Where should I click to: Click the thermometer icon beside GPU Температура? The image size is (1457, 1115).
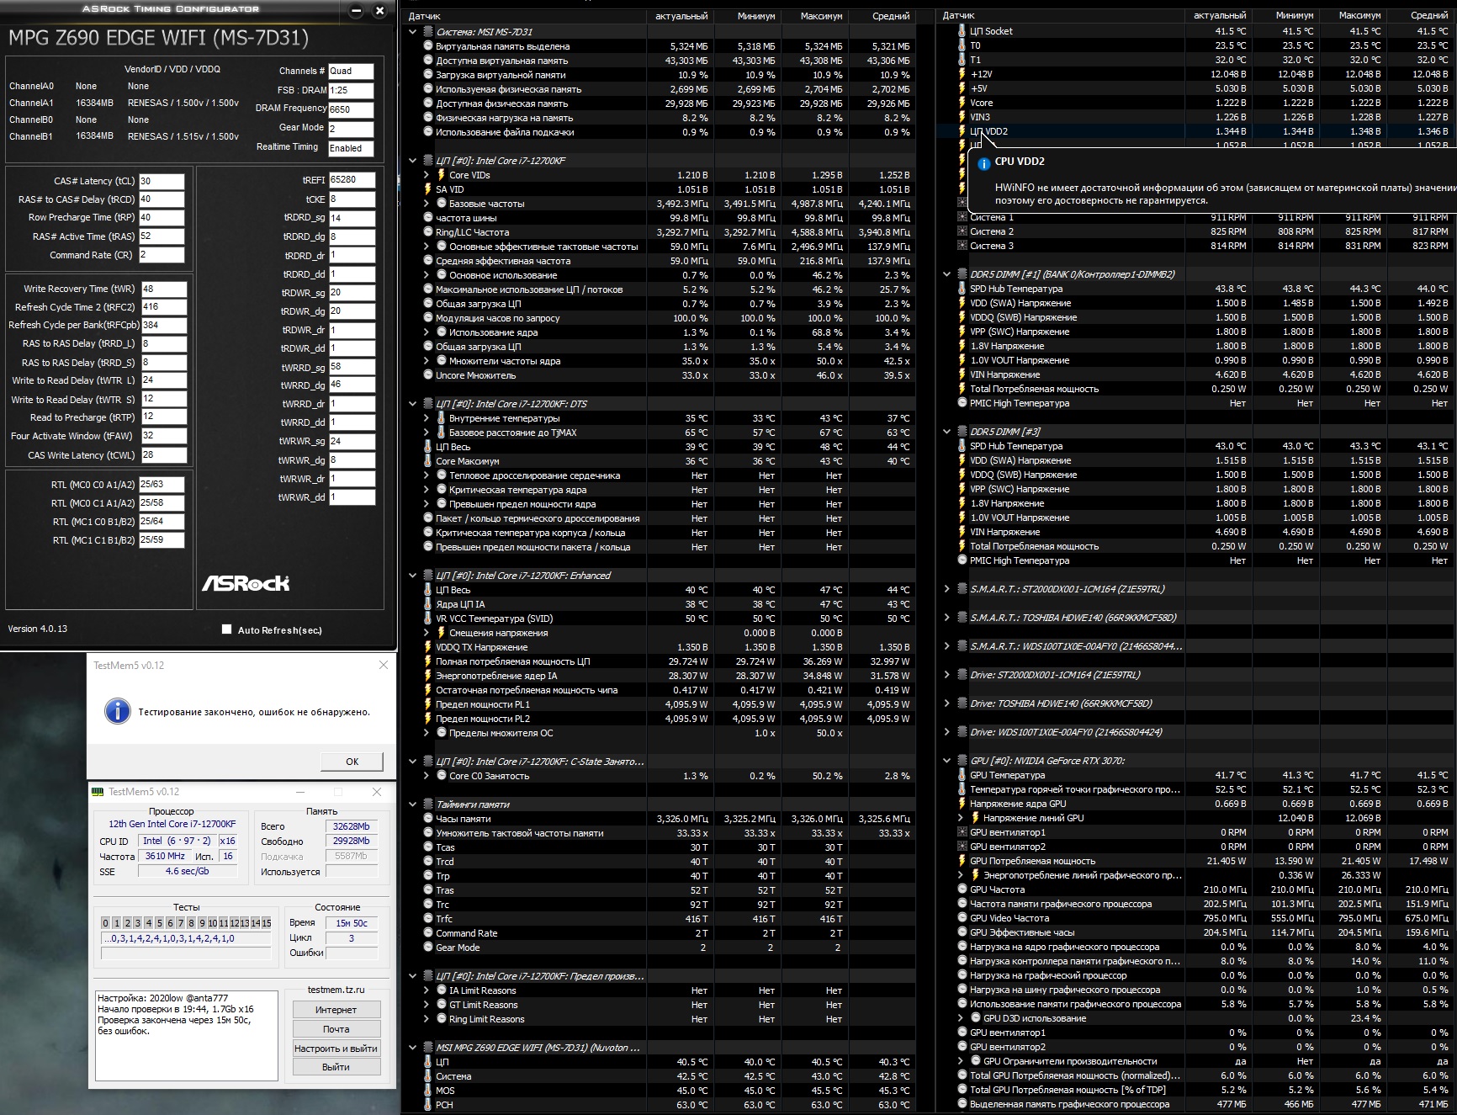[962, 775]
